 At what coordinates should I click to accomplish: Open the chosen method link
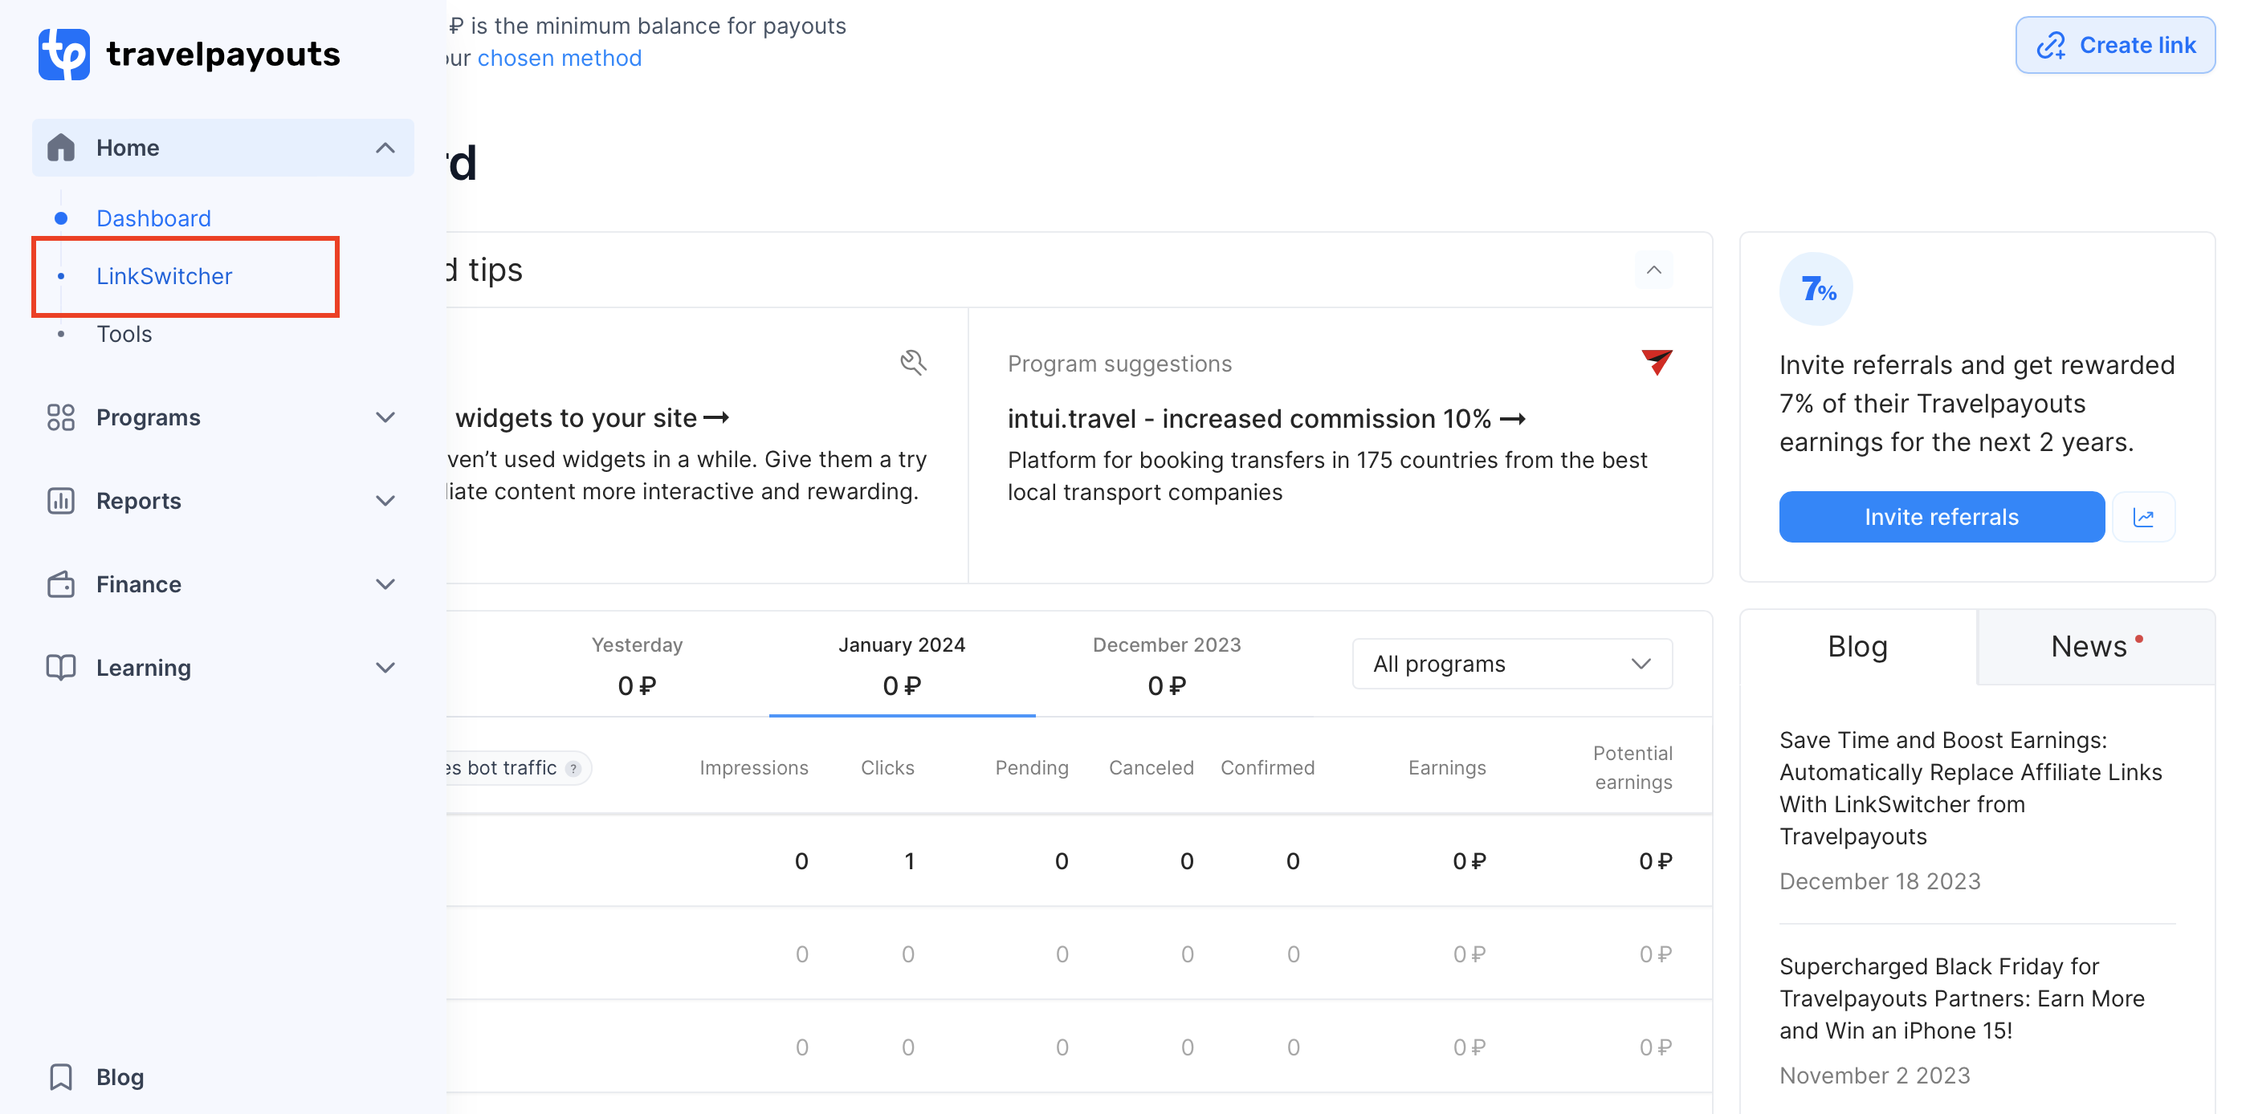[x=559, y=59]
